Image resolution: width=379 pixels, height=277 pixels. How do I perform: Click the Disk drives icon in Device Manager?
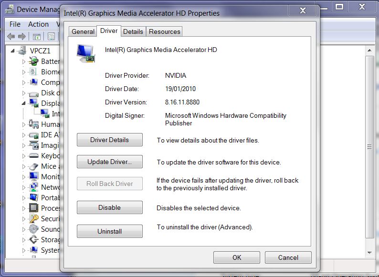(x=33, y=93)
